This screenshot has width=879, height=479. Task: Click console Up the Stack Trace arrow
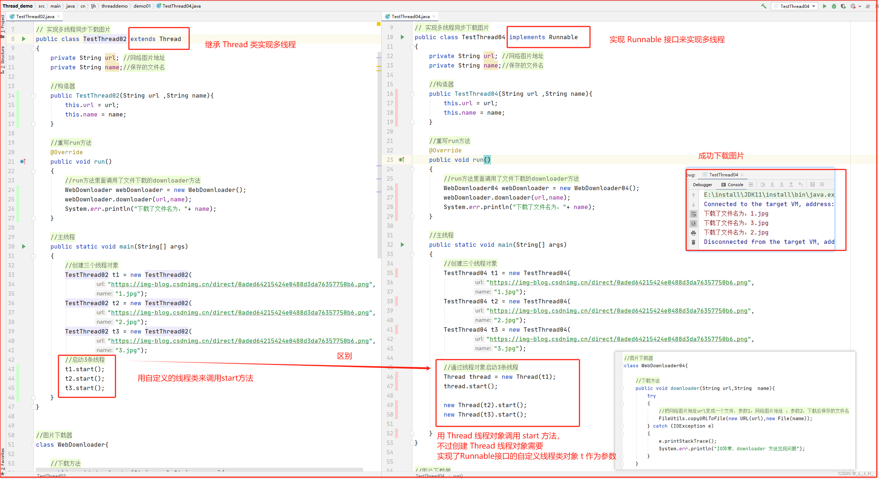[x=693, y=195]
